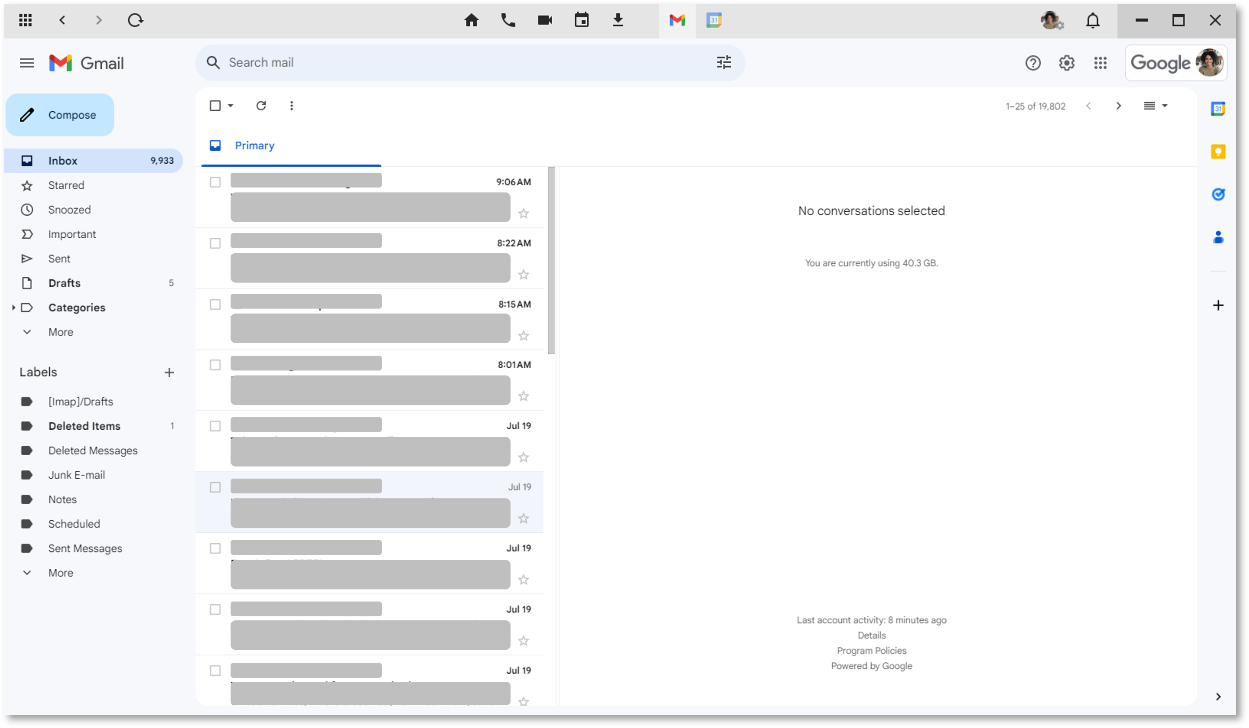The height and width of the screenshot is (728, 1249).
Task: Open the Program Policies link
Action: coord(871,651)
